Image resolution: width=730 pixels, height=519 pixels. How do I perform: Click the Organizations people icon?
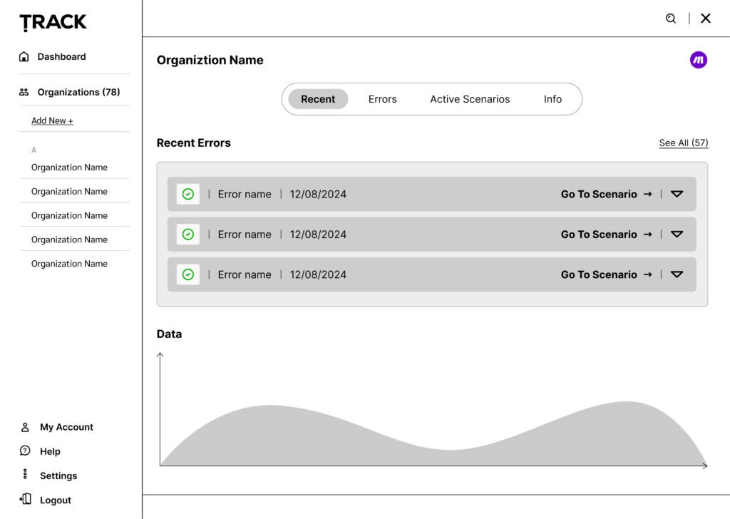[x=24, y=92]
